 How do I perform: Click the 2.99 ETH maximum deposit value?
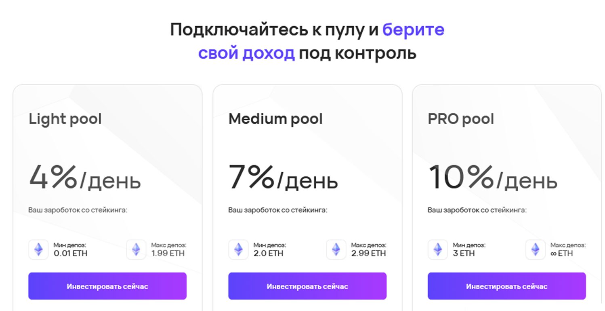click(x=368, y=254)
